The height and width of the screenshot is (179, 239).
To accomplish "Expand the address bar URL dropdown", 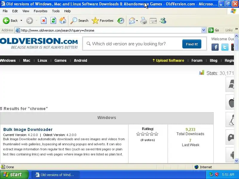I will coord(203,30).
